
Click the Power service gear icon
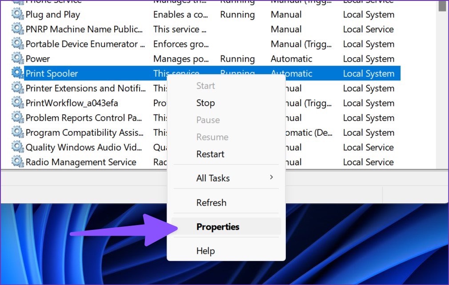pos(17,59)
